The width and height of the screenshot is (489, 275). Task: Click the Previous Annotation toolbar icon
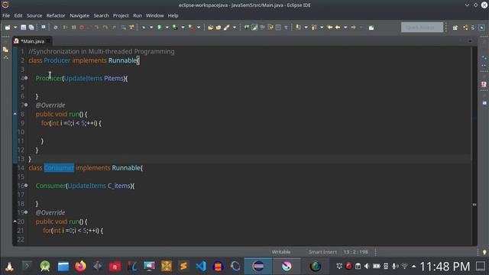tap(314, 27)
